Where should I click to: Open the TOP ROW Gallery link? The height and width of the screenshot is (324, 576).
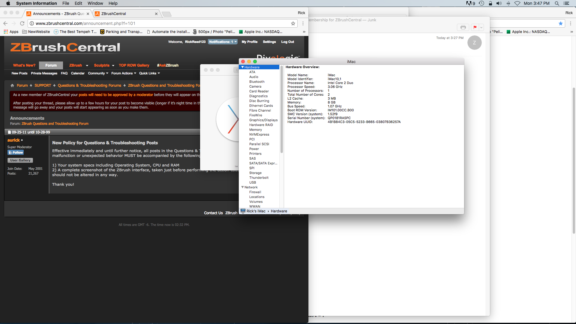pyautogui.click(x=134, y=65)
